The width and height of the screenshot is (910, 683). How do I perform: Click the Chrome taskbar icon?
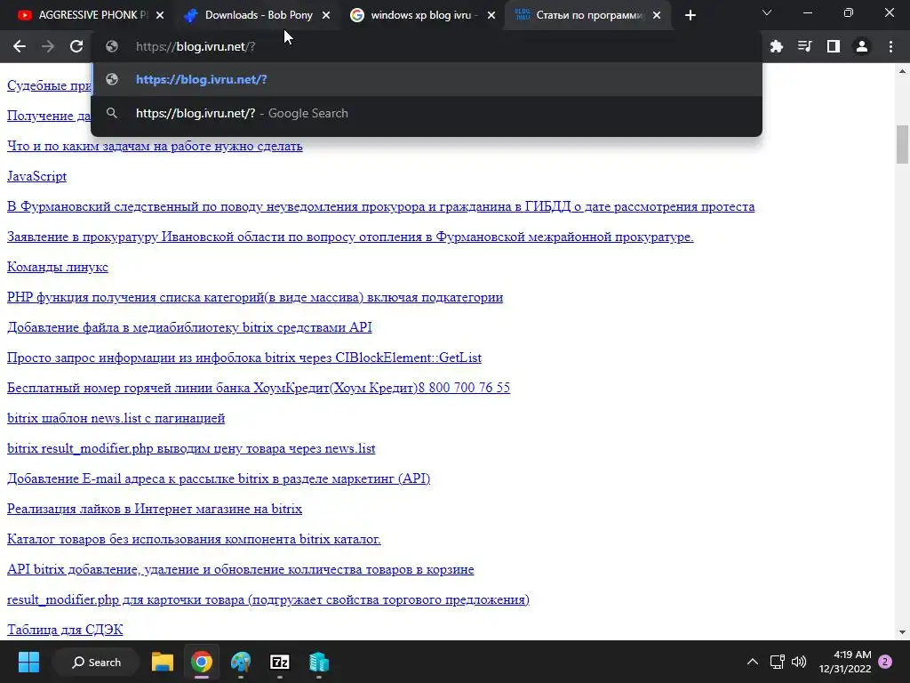202,662
